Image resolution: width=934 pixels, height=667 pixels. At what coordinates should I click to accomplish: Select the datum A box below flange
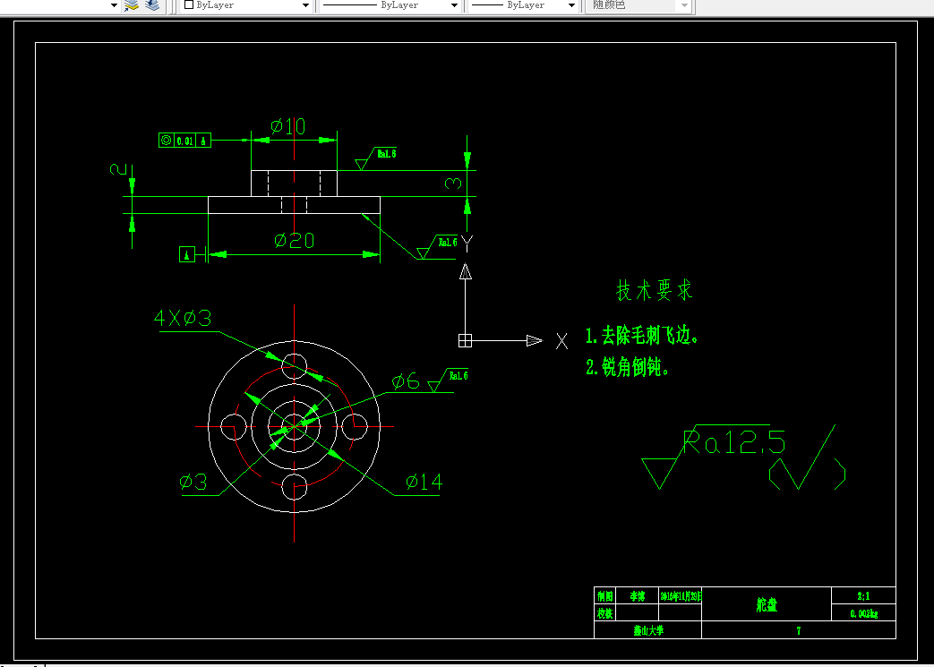click(187, 254)
